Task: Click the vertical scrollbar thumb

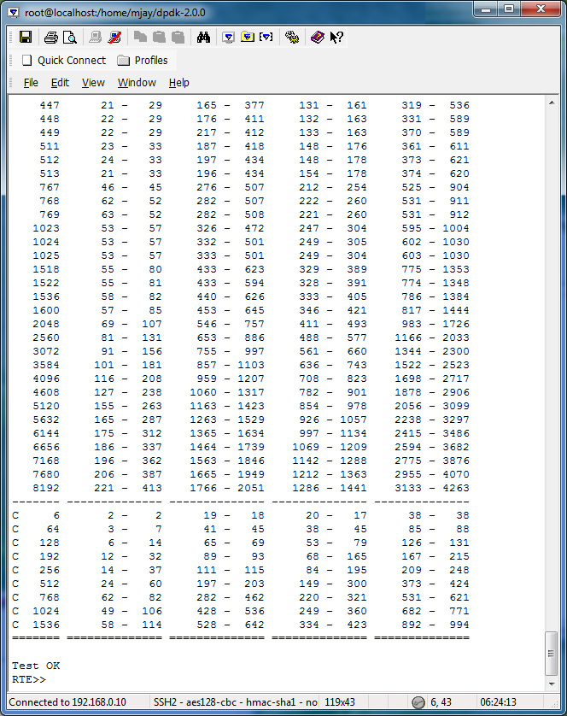Action: [x=552, y=654]
